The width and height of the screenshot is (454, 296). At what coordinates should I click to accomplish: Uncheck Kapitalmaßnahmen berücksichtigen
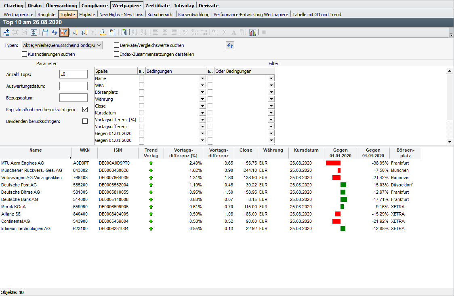(85, 109)
